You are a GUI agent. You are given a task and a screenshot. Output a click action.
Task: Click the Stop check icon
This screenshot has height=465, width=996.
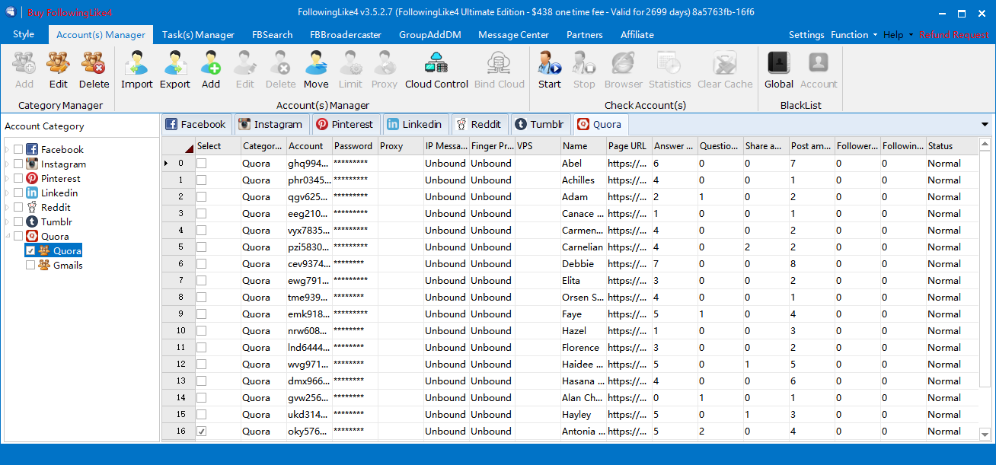pyautogui.click(x=584, y=70)
